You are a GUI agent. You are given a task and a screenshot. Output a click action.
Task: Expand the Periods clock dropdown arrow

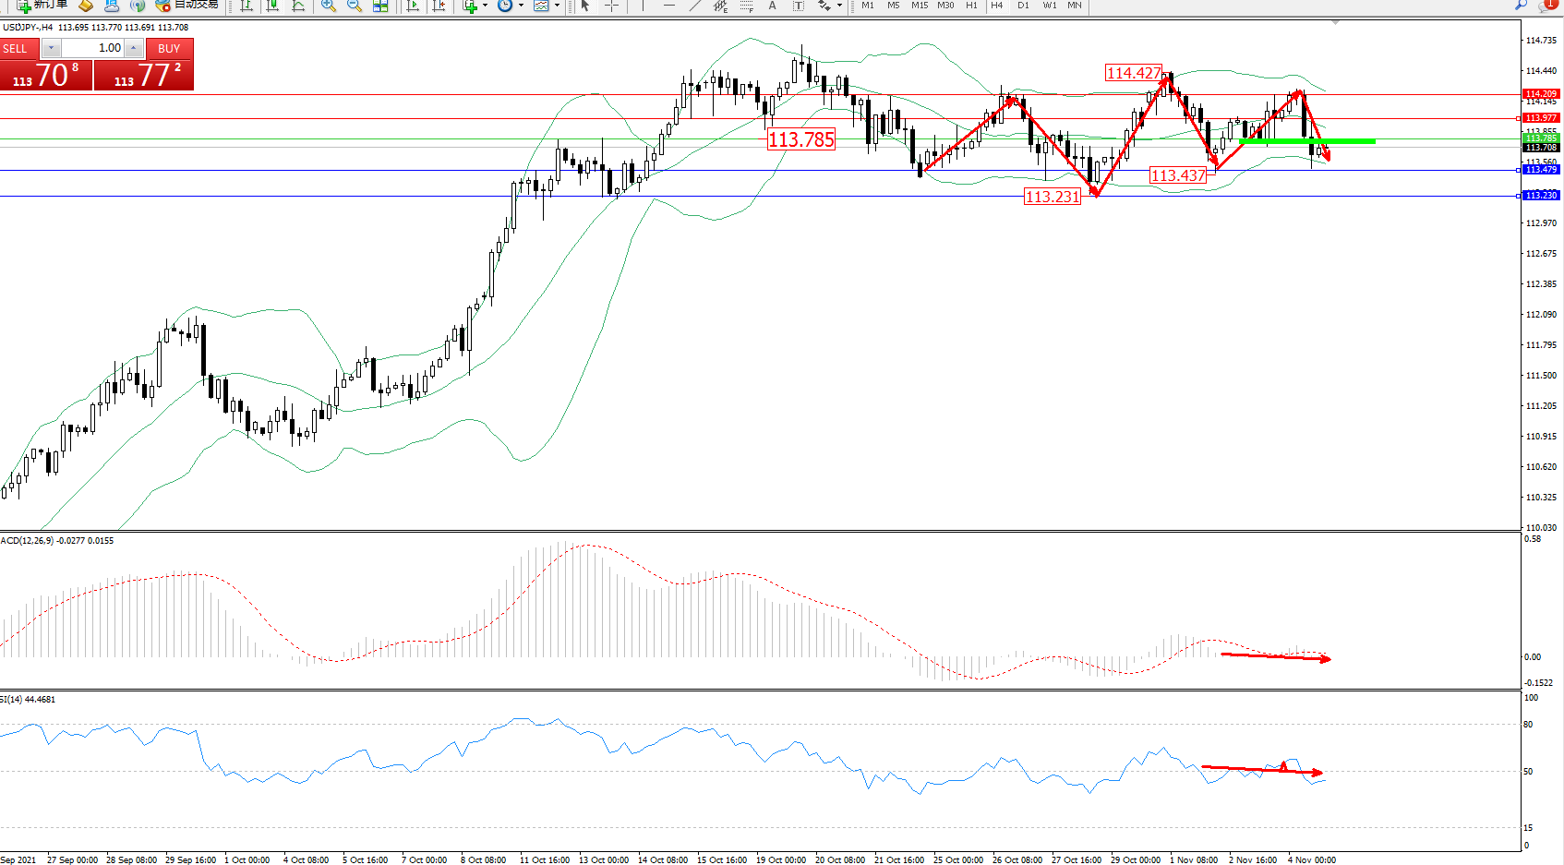[x=521, y=6]
